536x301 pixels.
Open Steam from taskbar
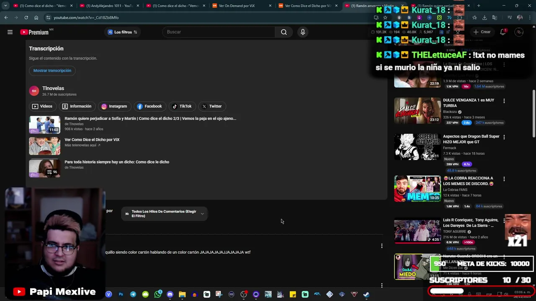[366, 294]
